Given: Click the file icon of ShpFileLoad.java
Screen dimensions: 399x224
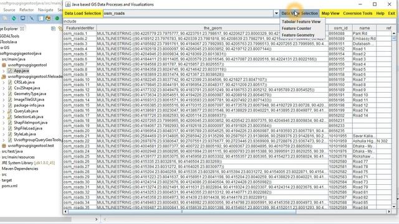Looking at the screenshot, I should 10,129.
